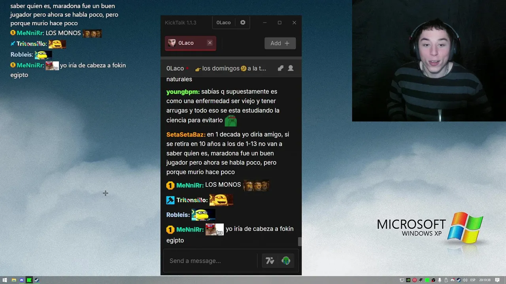Click 0Laco avatar in chatroom tab

click(172, 43)
